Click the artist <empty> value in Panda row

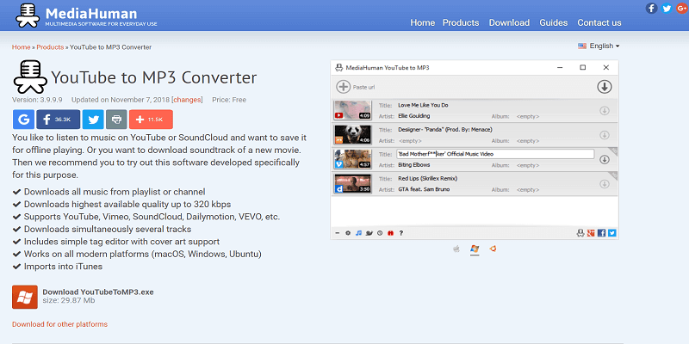410,141
